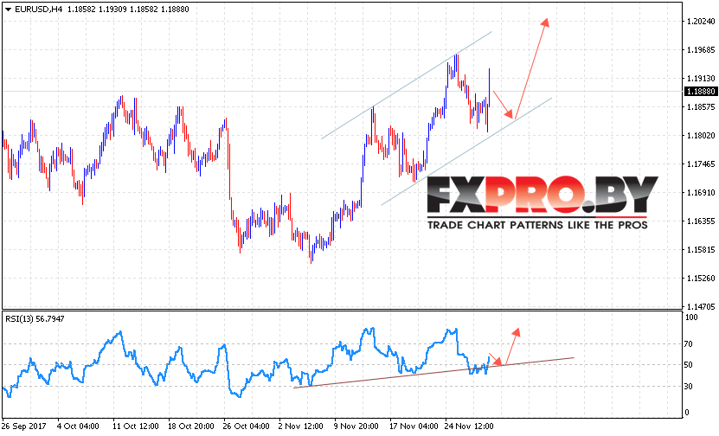The width and height of the screenshot is (719, 436).
Task: Click RSI scale label 0
Action: (686, 412)
